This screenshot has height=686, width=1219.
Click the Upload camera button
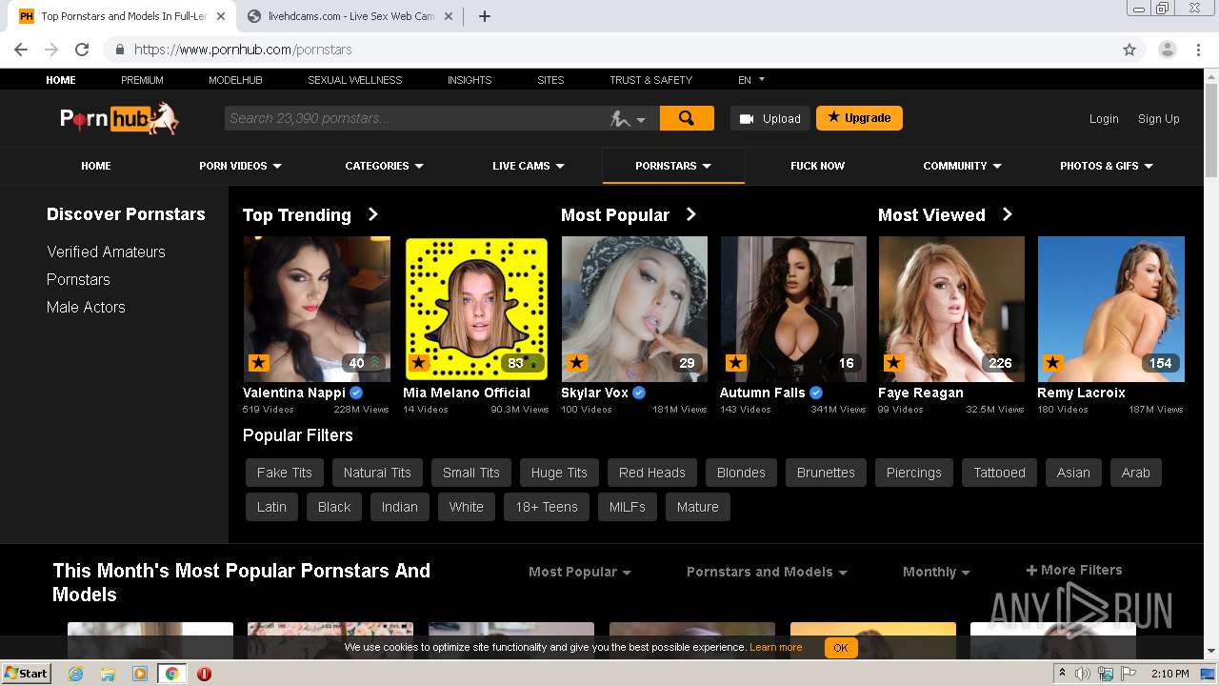pos(770,118)
